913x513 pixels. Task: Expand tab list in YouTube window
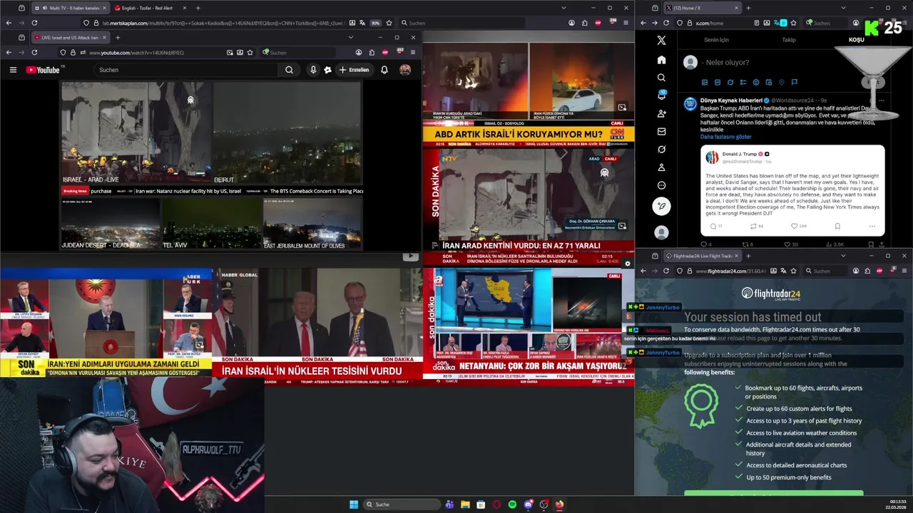point(350,37)
